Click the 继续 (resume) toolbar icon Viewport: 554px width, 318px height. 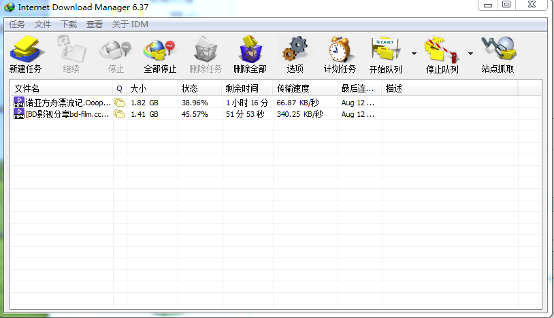coord(71,49)
